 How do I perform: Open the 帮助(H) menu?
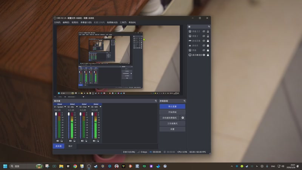(x=132, y=22)
